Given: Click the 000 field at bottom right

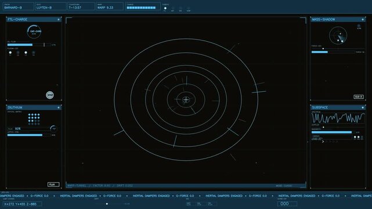Looking at the screenshot, I should coord(287,204).
